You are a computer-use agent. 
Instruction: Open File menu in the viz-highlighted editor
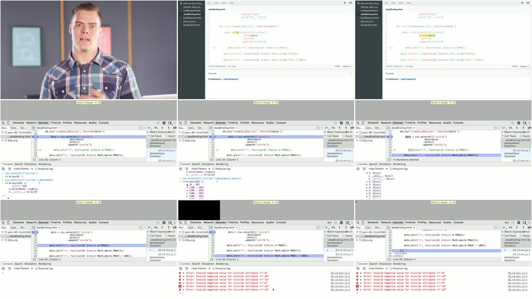click(209, 3)
